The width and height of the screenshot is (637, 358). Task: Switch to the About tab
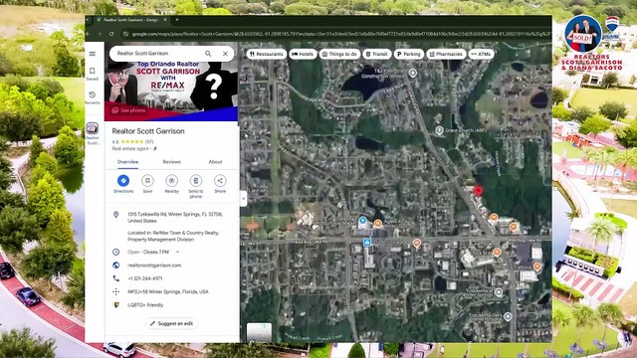tap(215, 161)
